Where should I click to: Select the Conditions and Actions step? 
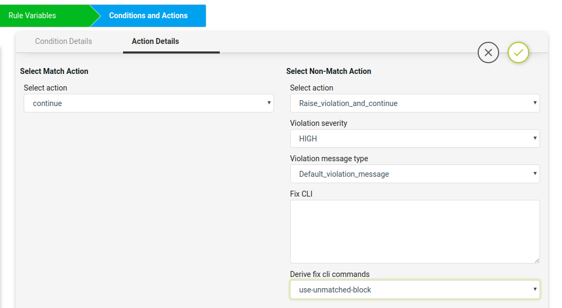click(148, 16)
